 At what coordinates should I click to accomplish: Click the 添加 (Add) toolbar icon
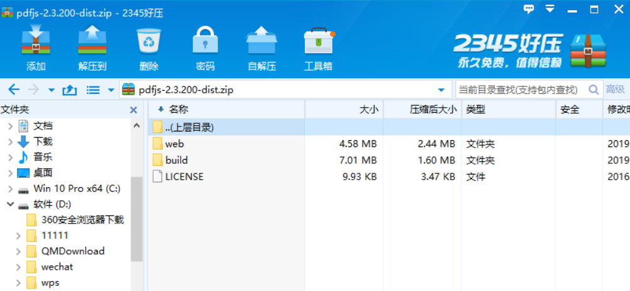click(x=36, y=40)
